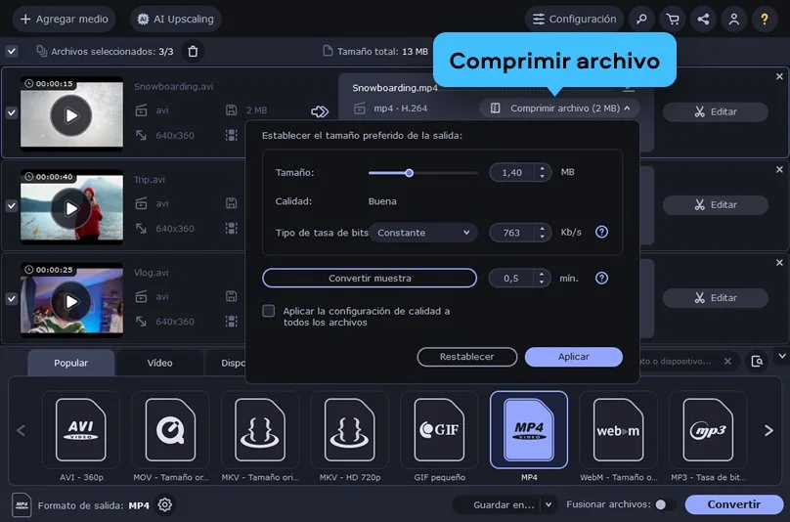Select GIF pequeño format icon

pyautogui.click(x=439, y=430)
